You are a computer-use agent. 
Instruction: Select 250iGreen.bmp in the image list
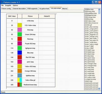pyautogui.click(x=90, y=11)
